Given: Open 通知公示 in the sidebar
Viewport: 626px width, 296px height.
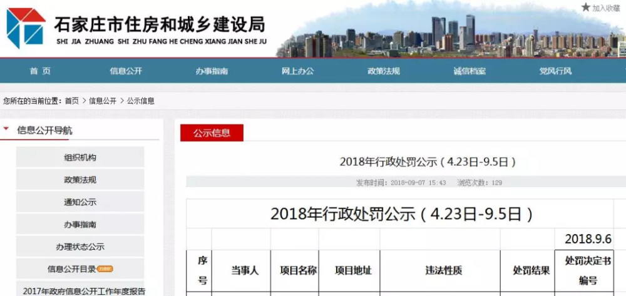Looking at the screenshot, I should 80,202.
